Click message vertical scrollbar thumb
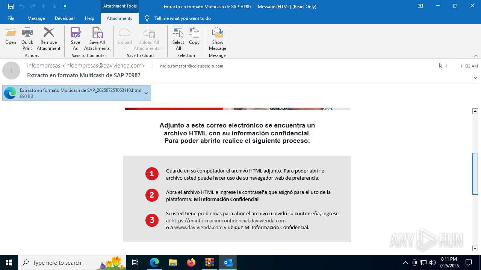481x270 pixels. (x=475, y=174)
